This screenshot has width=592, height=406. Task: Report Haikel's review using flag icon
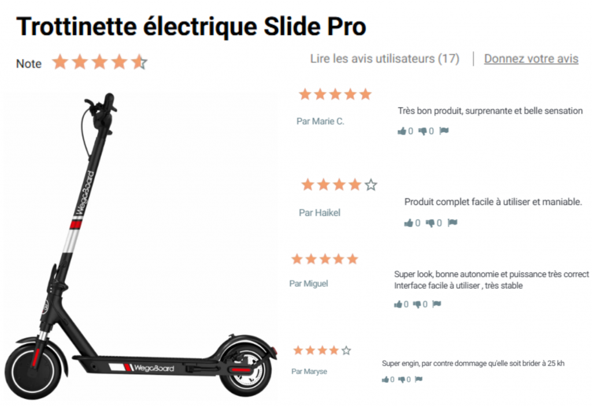pos(452,222)
